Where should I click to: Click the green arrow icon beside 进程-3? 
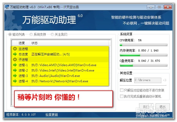click(15, 76)
